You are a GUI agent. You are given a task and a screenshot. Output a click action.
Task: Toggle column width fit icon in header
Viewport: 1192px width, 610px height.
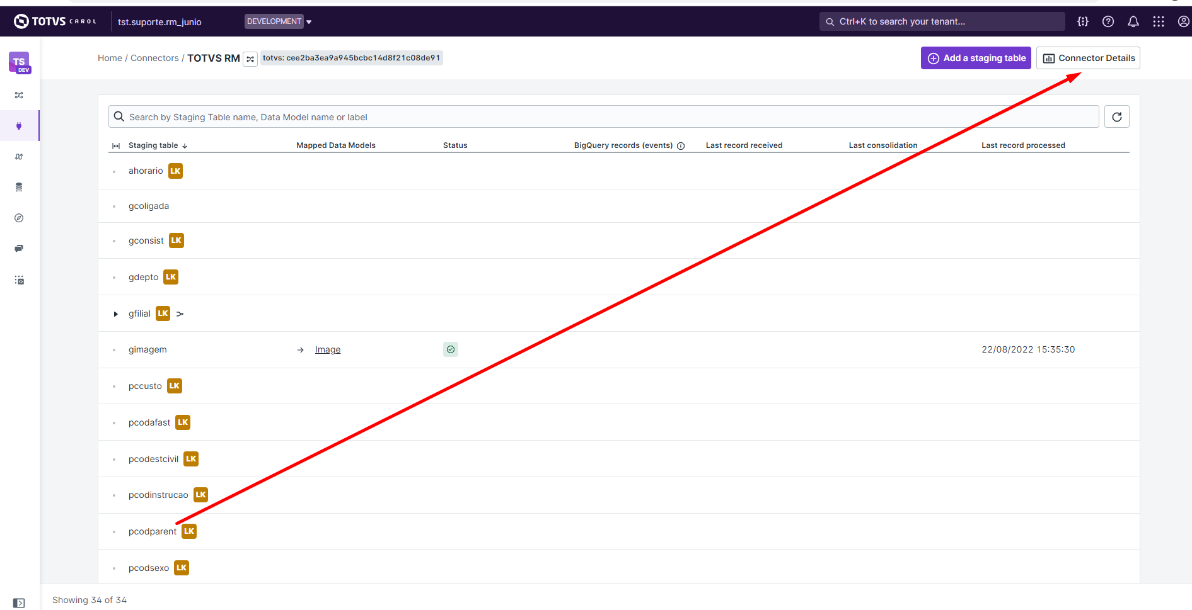116,146
